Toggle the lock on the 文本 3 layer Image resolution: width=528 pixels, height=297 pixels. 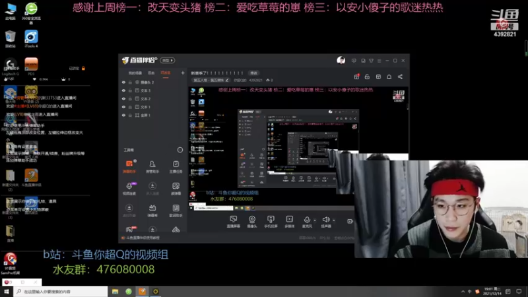click(130, 90)
